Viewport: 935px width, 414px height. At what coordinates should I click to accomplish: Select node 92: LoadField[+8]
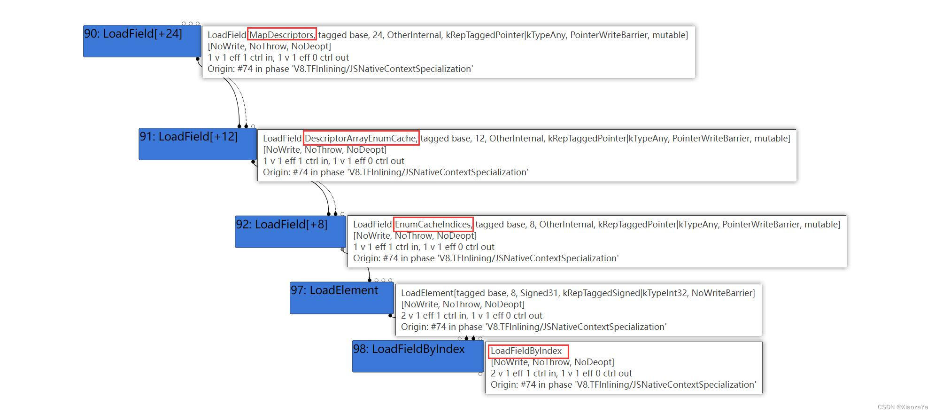(290, 232)
